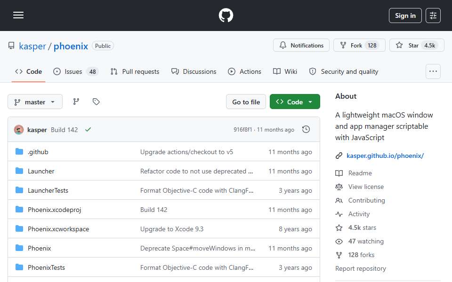
Task: Click folder icon beside Phoenix.xcworkspace
Action: click(19, 229)
